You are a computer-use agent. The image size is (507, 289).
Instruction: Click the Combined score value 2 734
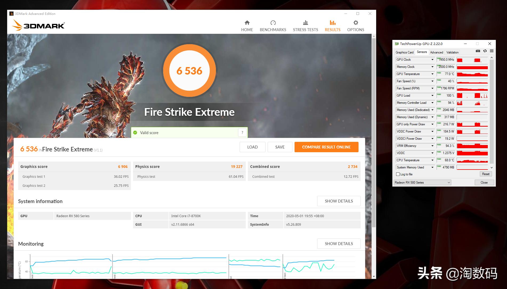click(353, 167)
